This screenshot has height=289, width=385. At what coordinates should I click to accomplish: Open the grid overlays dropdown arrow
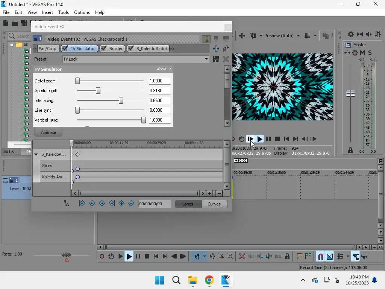pos(315,36)
